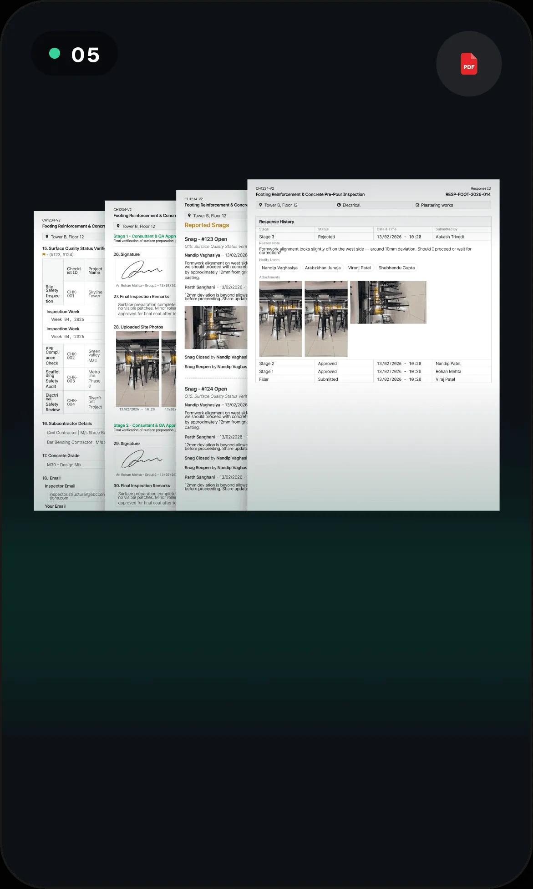The width and height of the screenshot is (533, 889).
Task: Click Stage 2 - Consultant & QA heading
Action: 145,425
